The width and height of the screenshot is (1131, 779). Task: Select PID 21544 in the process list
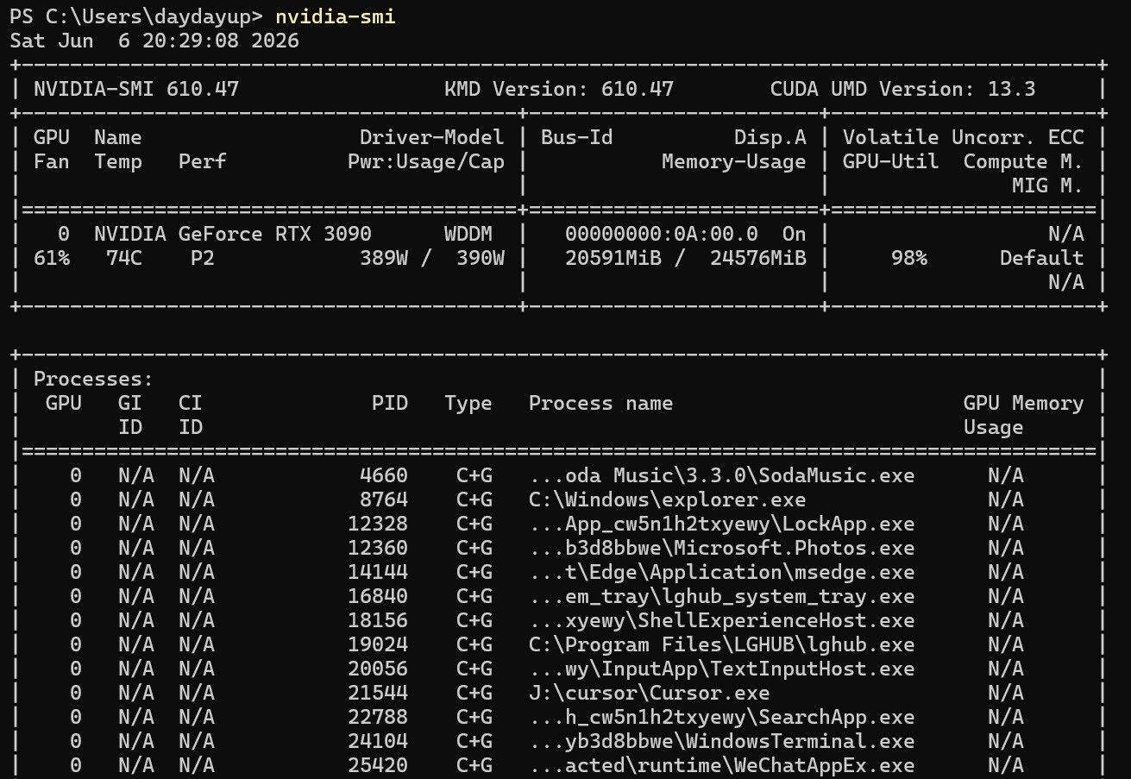point(378,693)
